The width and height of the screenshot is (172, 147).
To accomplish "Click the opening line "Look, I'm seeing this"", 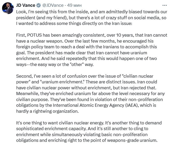I will (x=38, y=12).
